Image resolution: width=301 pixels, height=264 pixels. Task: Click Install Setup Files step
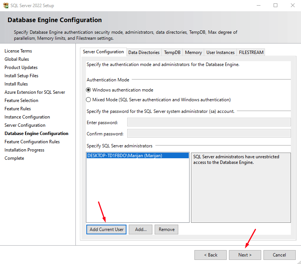(21, 76)
